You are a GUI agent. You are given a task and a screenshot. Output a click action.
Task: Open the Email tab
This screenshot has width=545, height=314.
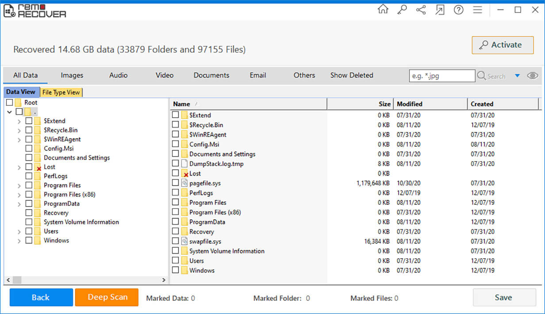[258, 75]
